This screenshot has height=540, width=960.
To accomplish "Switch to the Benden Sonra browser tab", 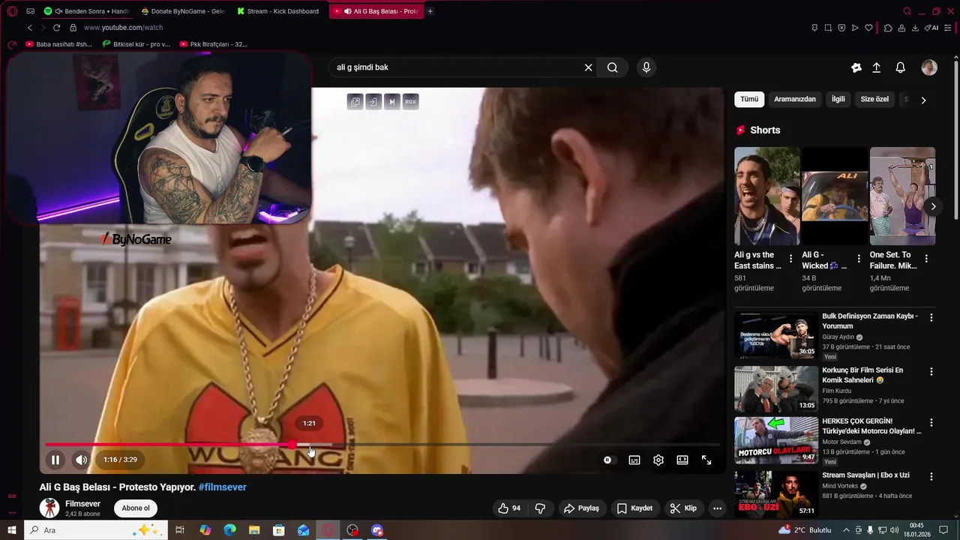I will (x=87, y=11).
